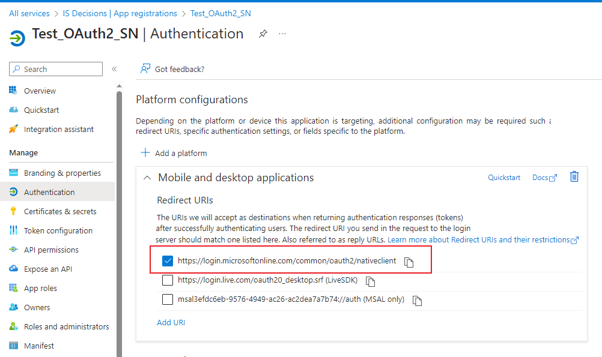Viewport: 602px width, 357px height.
Task: Uncheck the nativeclient redirect URI checkbox
Action: click(168, 261)
